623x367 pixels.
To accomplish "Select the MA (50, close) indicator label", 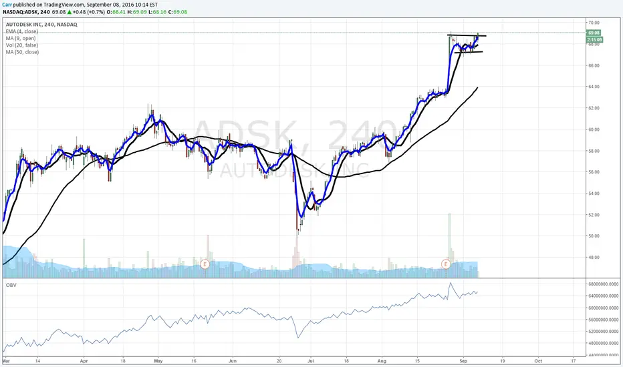I will click(x=22, y=52).
